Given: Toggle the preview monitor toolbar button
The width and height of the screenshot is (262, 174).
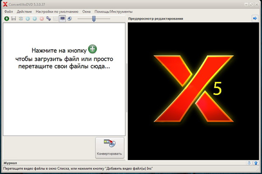Looking at the screenshot, I should pos(62,18).
